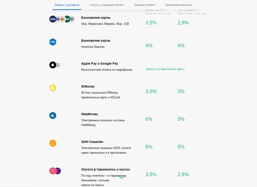Click the WebMoney 6% rate value
The image size is (257, 187).
point(149,119)
